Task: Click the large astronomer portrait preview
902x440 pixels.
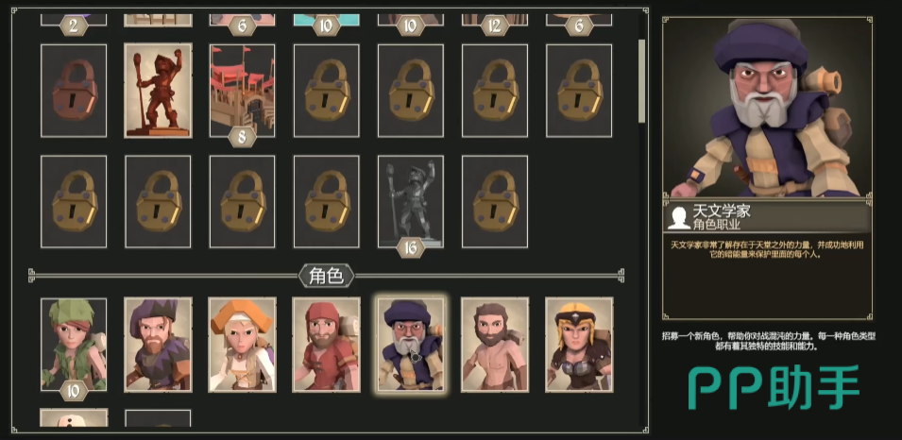Action: click(x=767, y=108)
